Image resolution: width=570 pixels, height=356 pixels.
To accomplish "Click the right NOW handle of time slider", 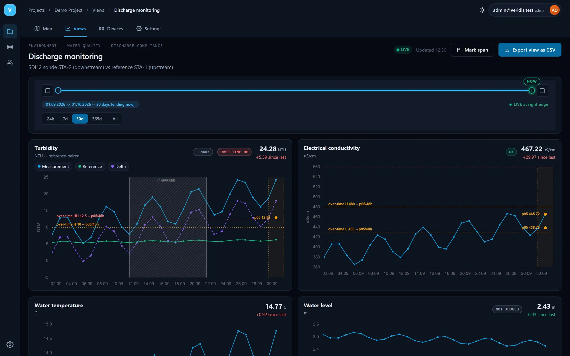I will (532, 91).
